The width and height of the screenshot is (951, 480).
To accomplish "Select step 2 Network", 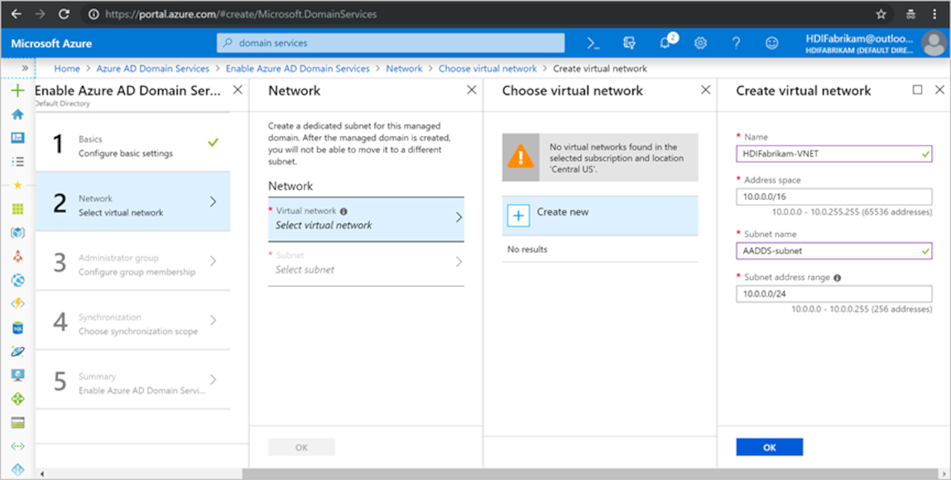I will [x=132, y=205].
